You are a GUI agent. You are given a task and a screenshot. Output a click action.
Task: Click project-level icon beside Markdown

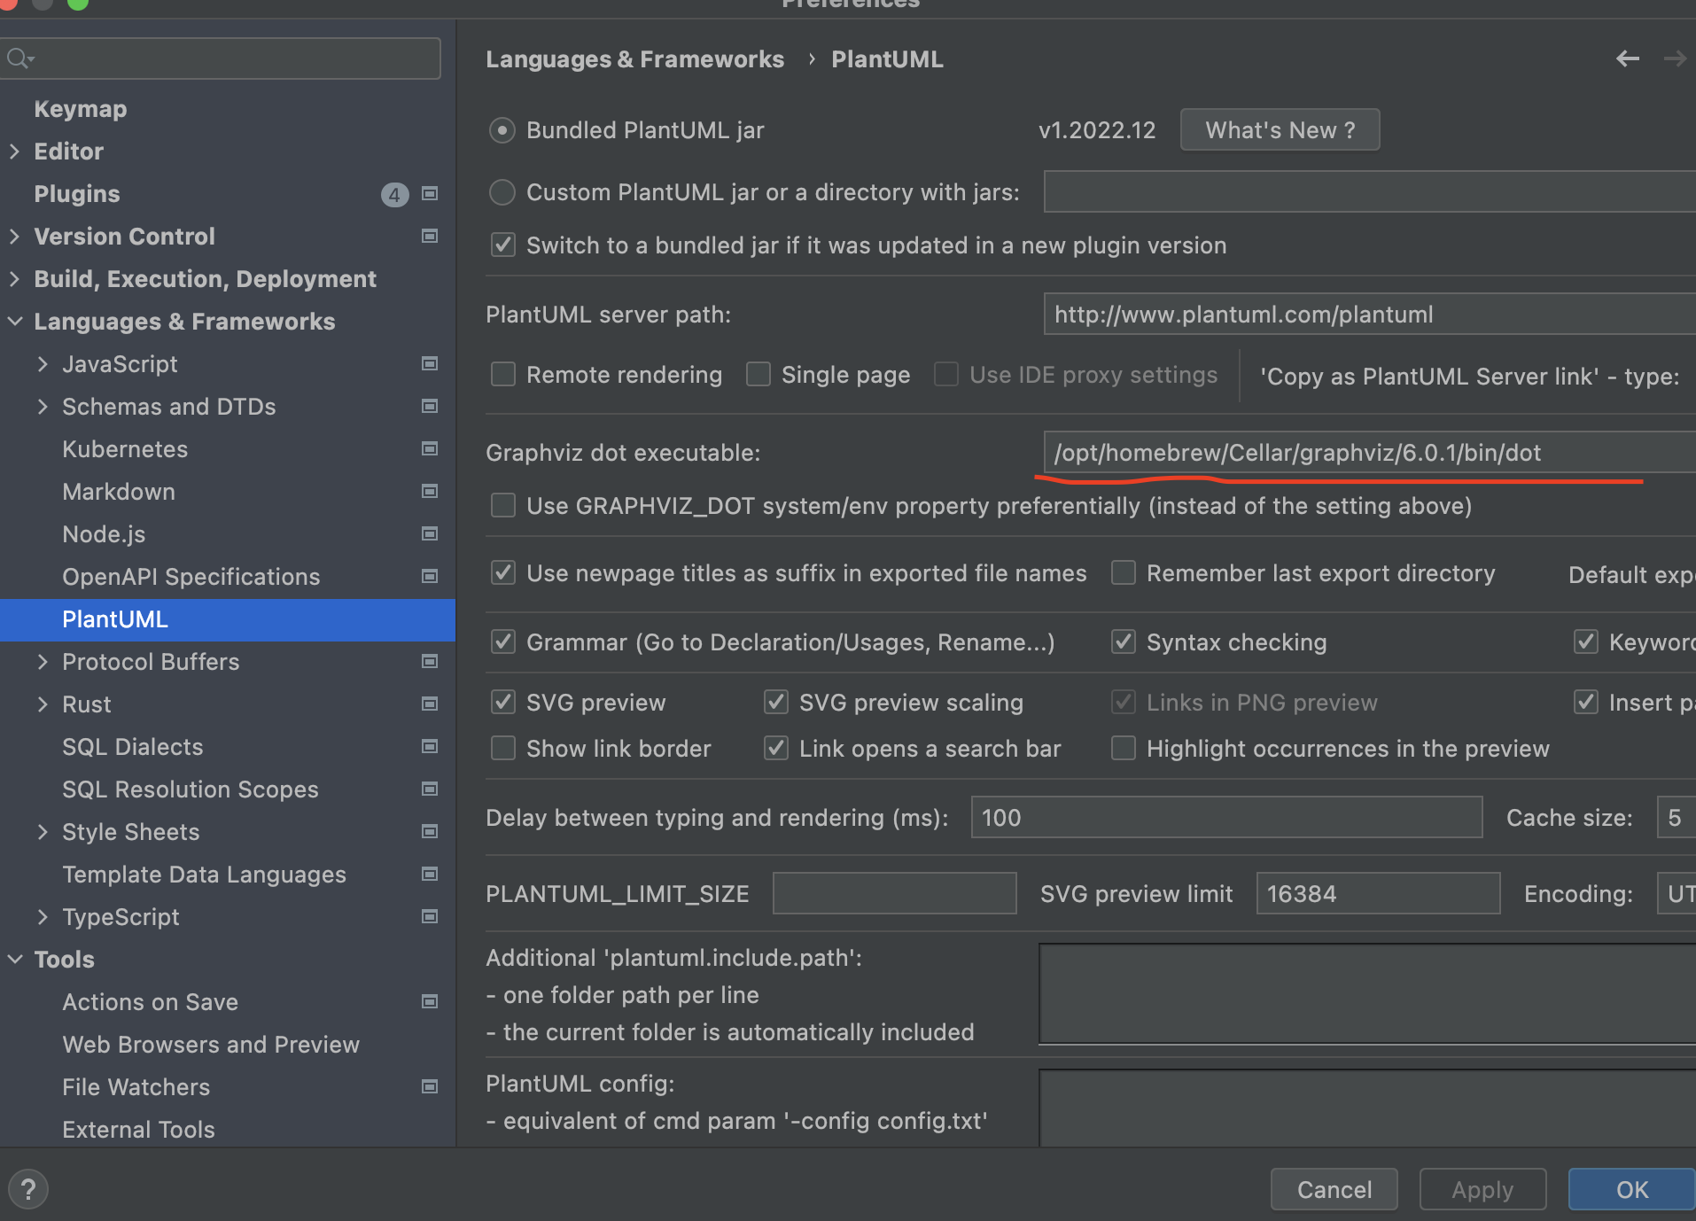pyautogui.click(x=430, y=492)
